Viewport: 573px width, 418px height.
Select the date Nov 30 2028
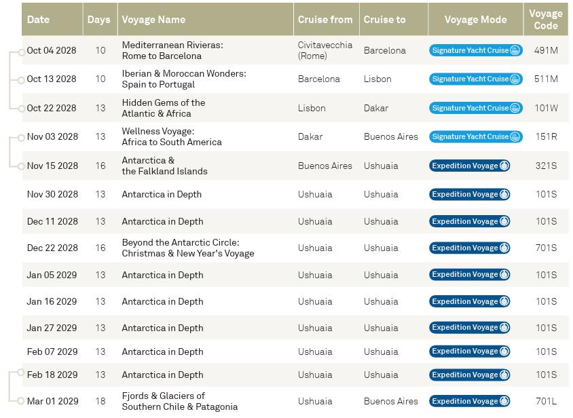53,194
